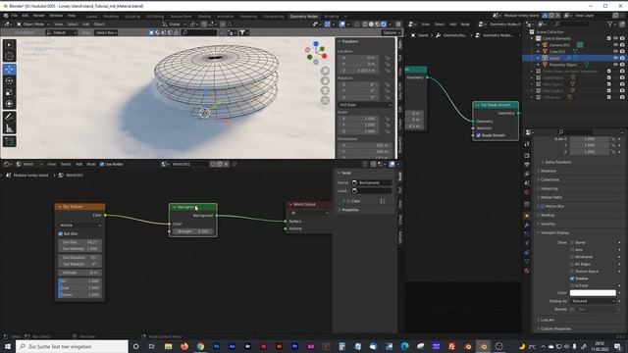
Task: Click the Color viewport display swatch
Action: coord(593,293)
